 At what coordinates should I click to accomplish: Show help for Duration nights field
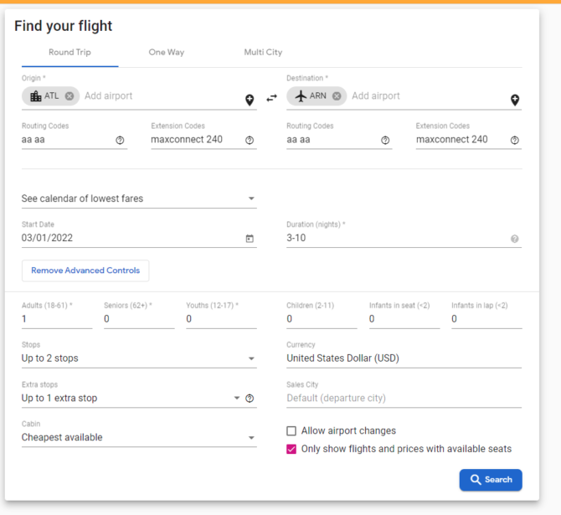click(x=514, y=239)
